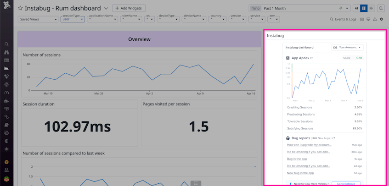
Task: Click the Events & Logs search
Action: click(343, 19)
